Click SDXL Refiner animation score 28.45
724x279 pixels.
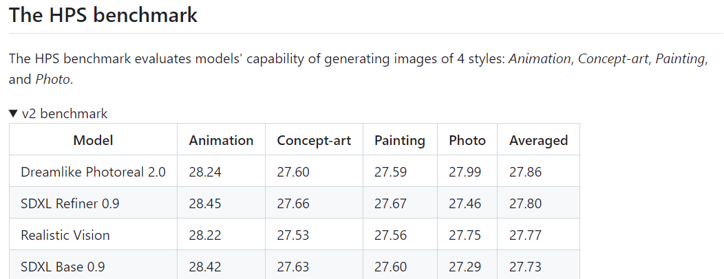(205, 203)
